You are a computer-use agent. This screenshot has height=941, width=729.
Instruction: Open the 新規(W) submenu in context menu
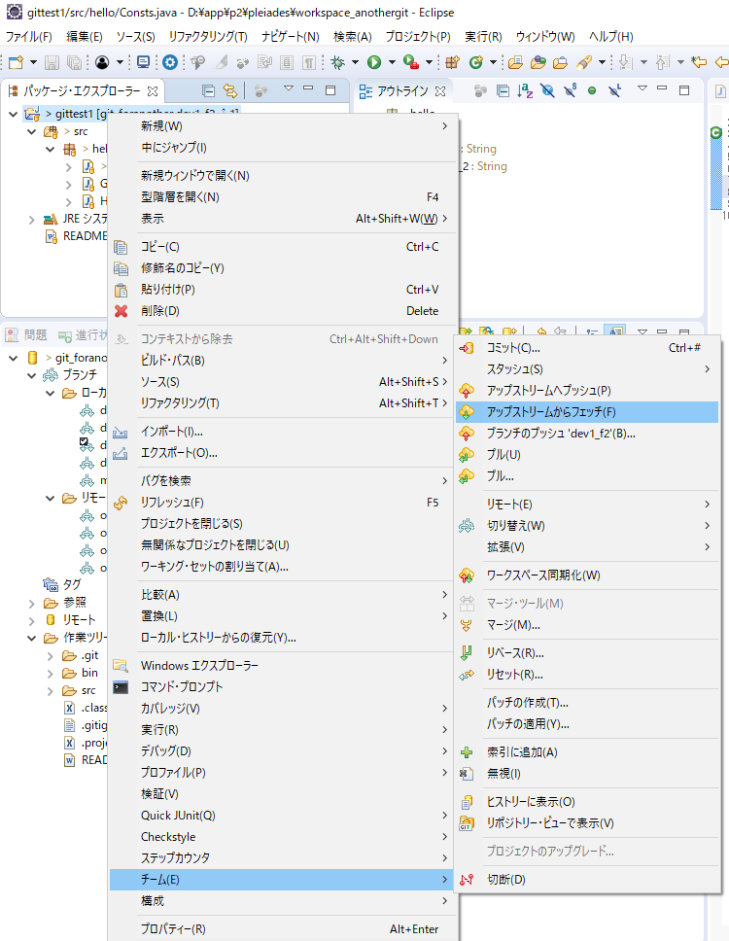[x=282, y=126]
